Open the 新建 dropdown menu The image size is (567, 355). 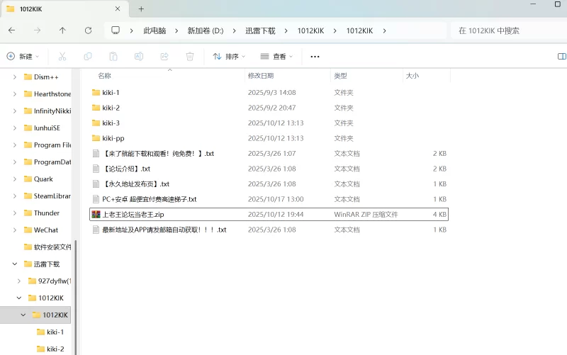pyautogui.click(x=23, y=56)
